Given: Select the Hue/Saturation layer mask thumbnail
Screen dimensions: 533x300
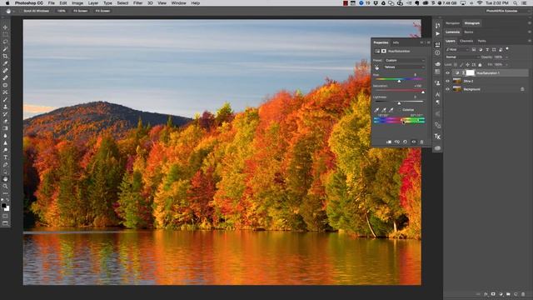Looking at the screenshot, I should coord(470,72).
